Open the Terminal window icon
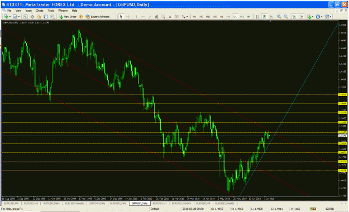Image resolution: width=349 pixels, height=212 pixels. pyautogui.click(x=46, y=17)
